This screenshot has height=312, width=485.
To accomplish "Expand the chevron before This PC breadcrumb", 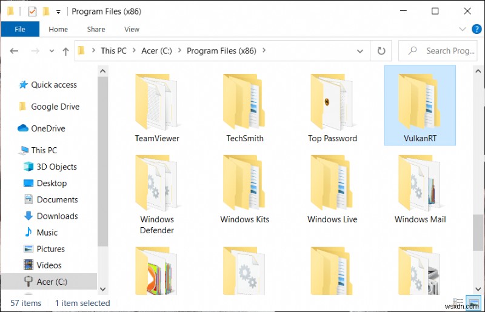I will click(x=93, y=50).
